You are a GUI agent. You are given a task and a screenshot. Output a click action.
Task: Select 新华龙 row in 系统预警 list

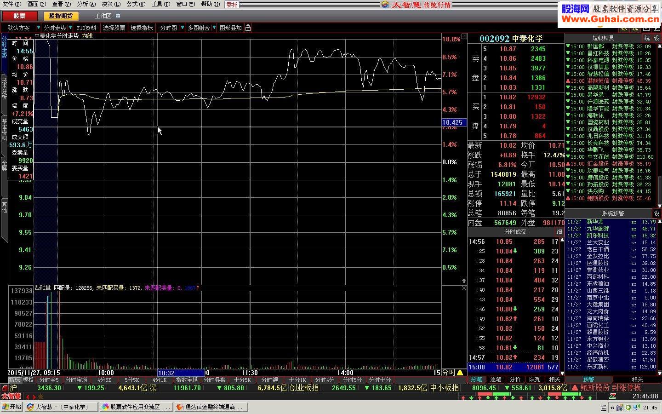coord(611,222)
